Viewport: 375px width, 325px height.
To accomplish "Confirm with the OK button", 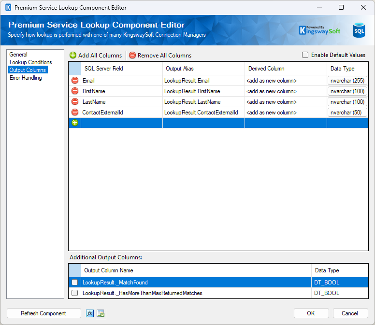I will tap(311, 313).
